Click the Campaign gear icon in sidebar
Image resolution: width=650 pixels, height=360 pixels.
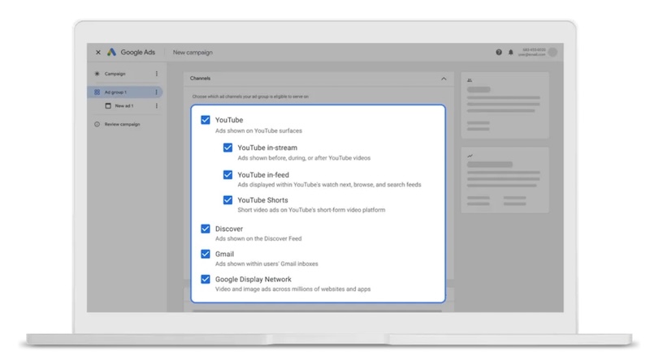[x=97, y=74]
